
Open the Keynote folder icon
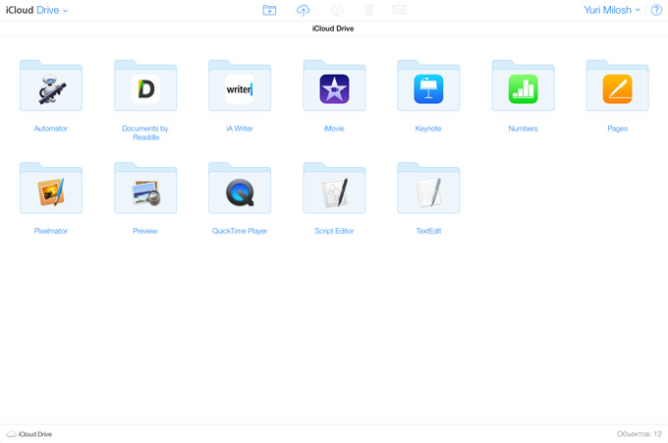pos(428,85)
